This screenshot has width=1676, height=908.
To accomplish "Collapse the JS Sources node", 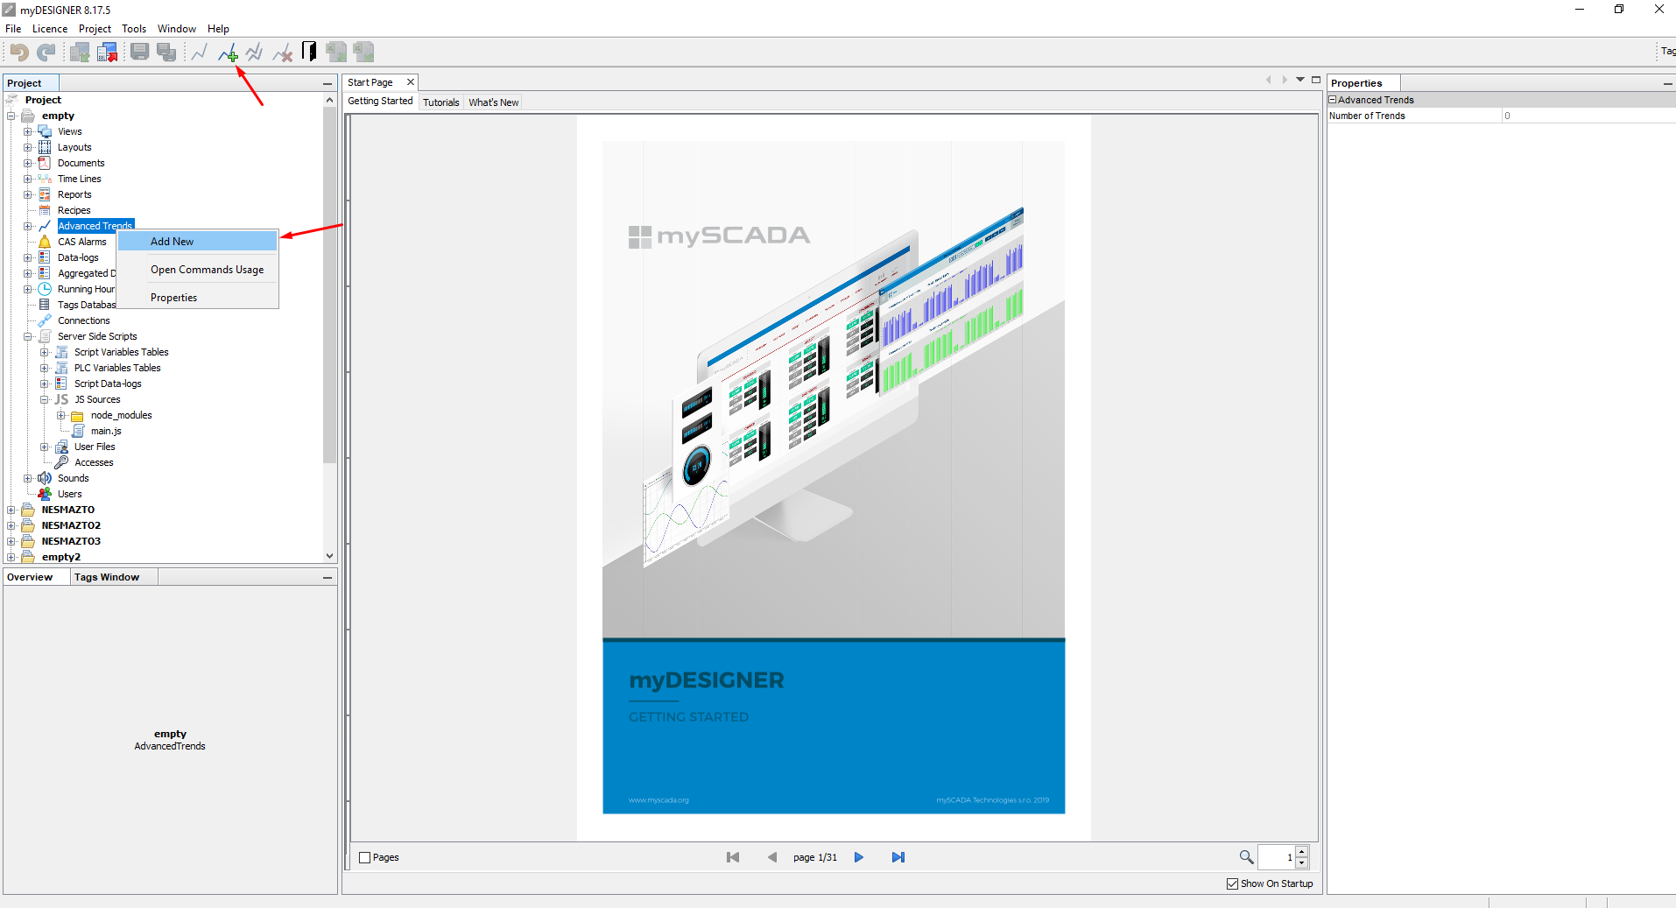I will point(44,399).
